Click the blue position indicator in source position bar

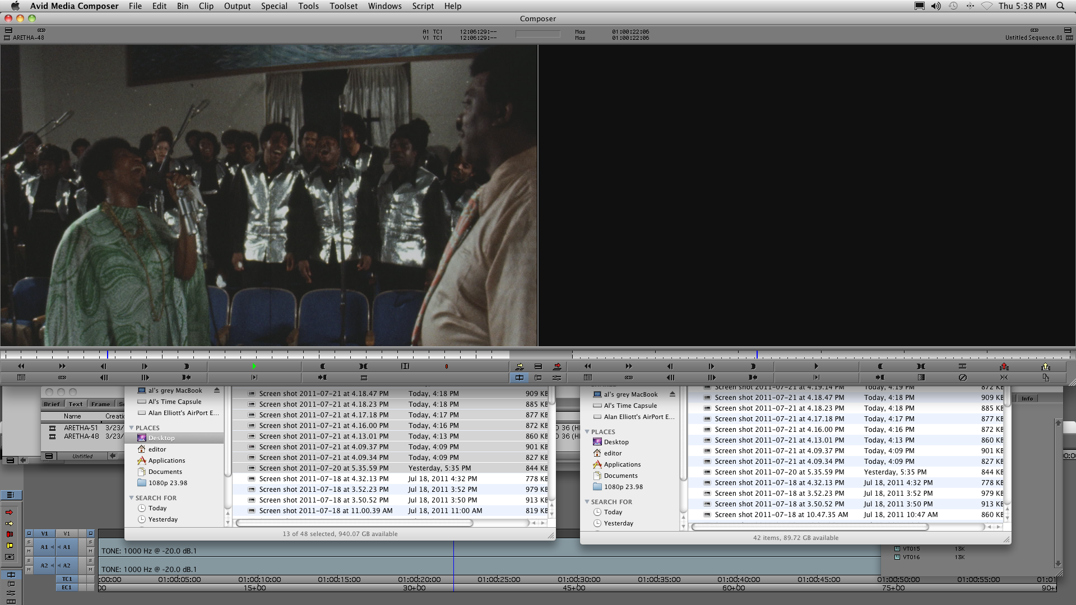(108, 355)
